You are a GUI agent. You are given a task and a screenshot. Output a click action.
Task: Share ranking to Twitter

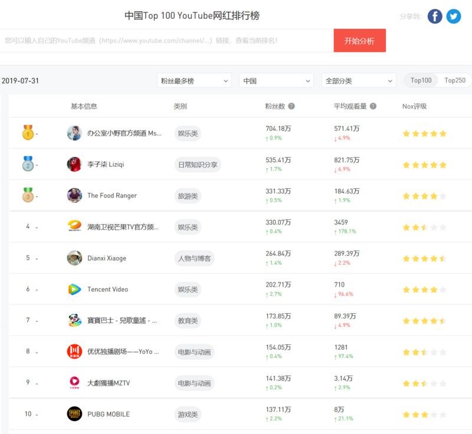tap(454, 17)
